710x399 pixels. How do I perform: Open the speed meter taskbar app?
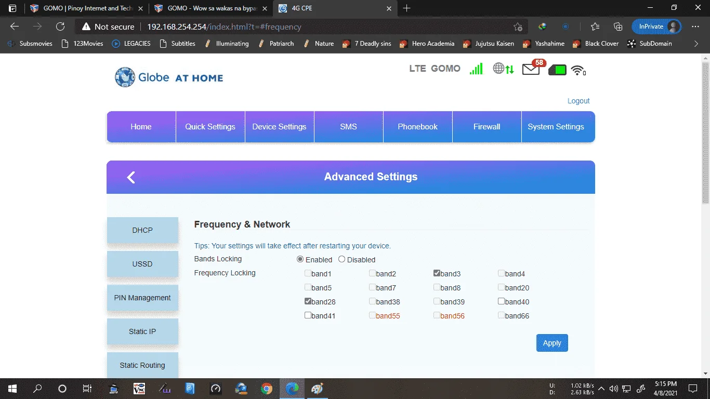pos(216,389)
